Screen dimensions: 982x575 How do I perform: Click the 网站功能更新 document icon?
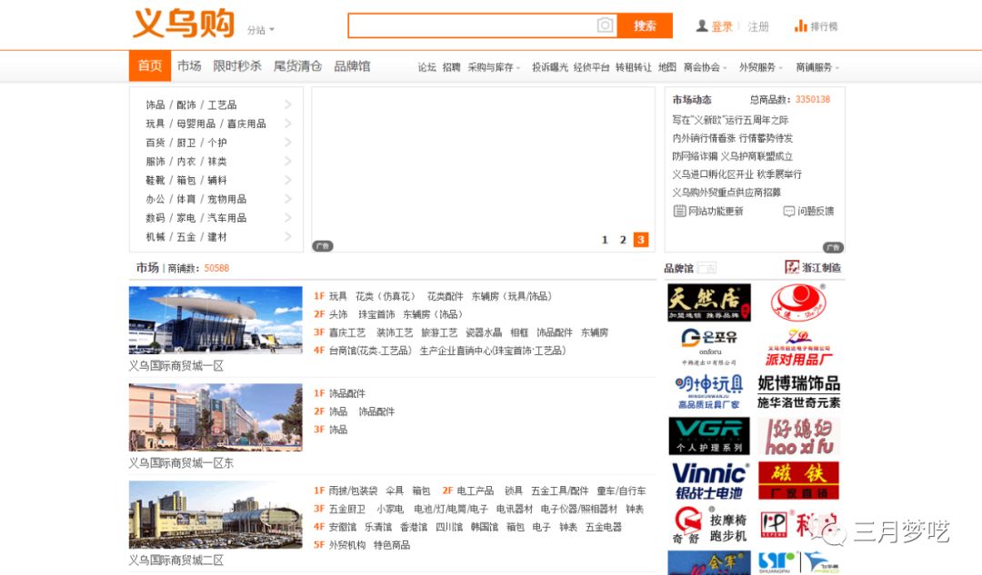(679, 211)
